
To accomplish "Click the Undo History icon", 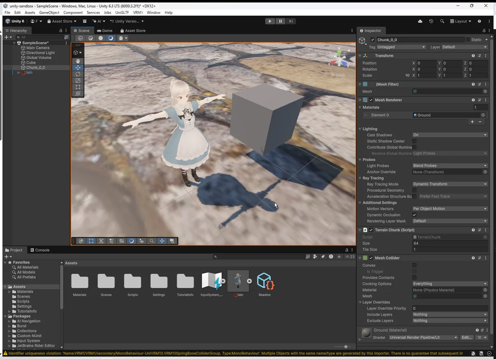I will tap(431, 21).
